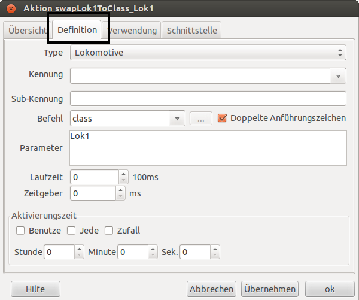The height and width of the screenshot is (300, 359).
Task: Expand the Kennung combo box arrow
Action: point(339,75)
